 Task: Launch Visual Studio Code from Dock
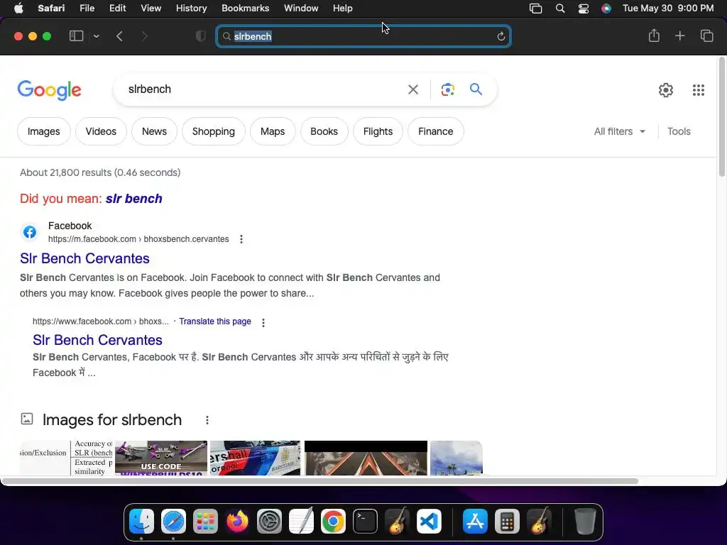tap(429, 521)
